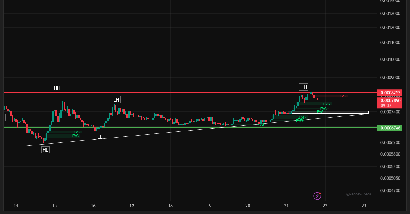Click the HH label above the day 15 spike
Viewport: 410px width, 214px height.
click(x=57, y=88)
